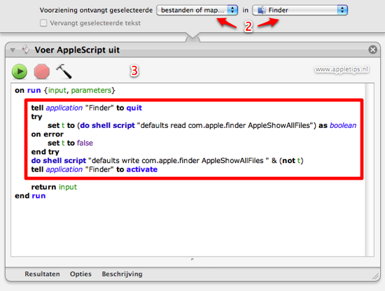Enable Vervangt geselecteerde tekst checkbox
Screen dimensions: 385x291
coord(43,23)
